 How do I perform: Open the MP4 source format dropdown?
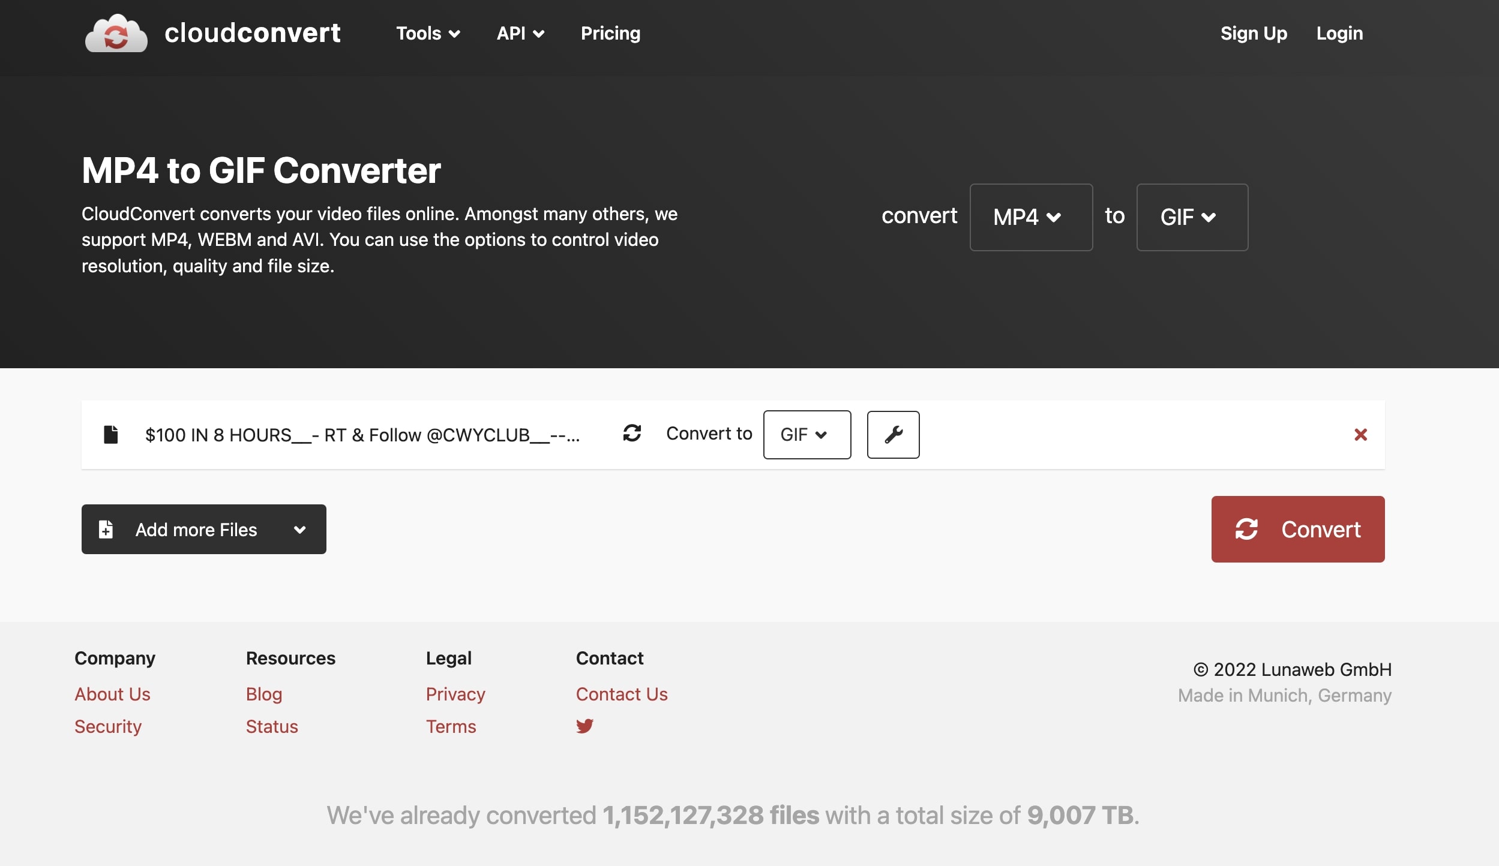(x=1030, y=217)
